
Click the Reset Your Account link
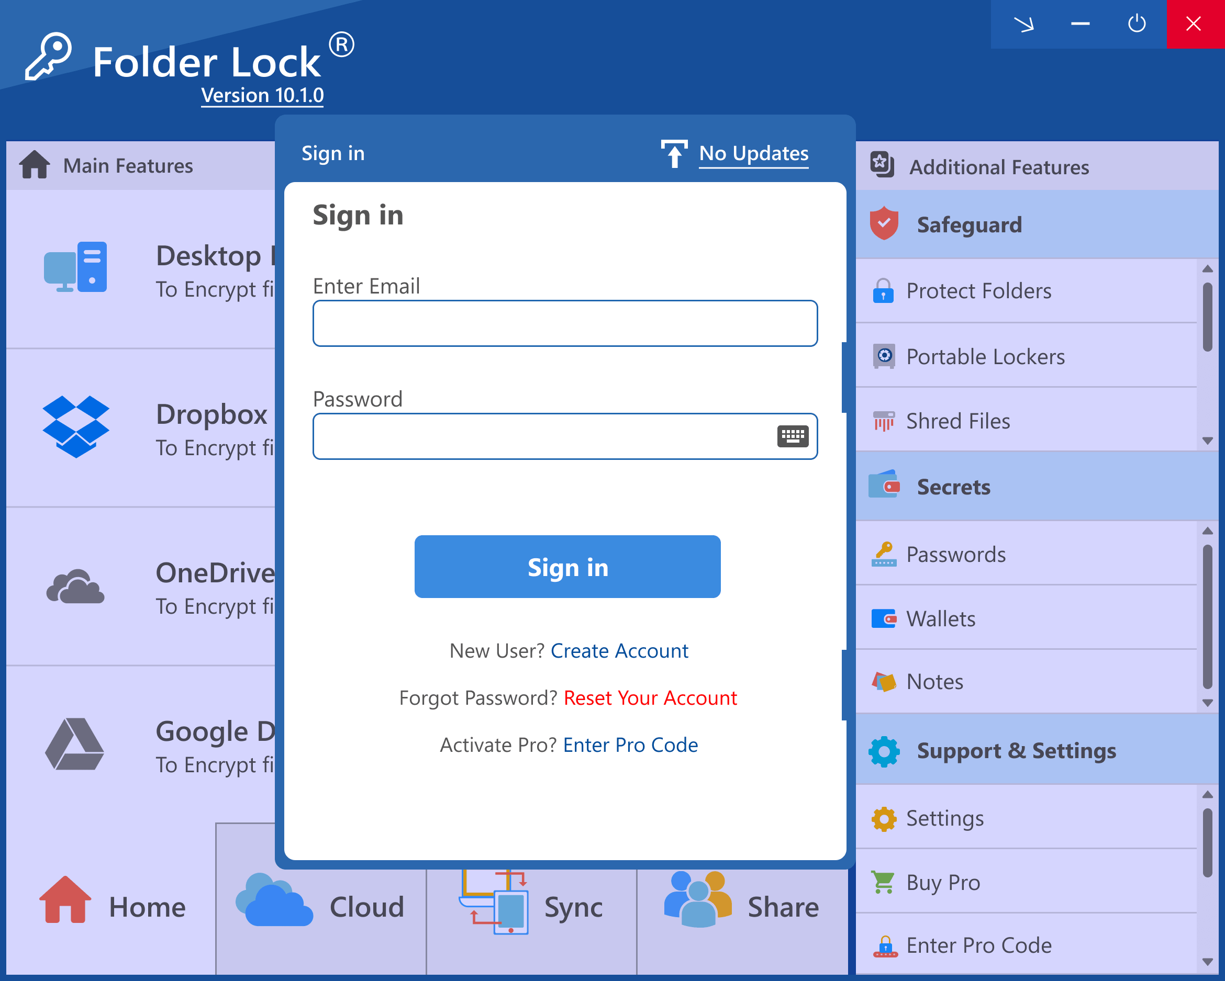[650, 698]
